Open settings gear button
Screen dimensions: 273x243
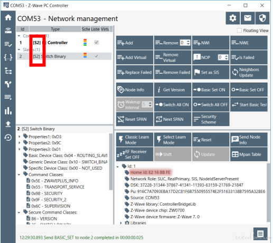(233, 18)
